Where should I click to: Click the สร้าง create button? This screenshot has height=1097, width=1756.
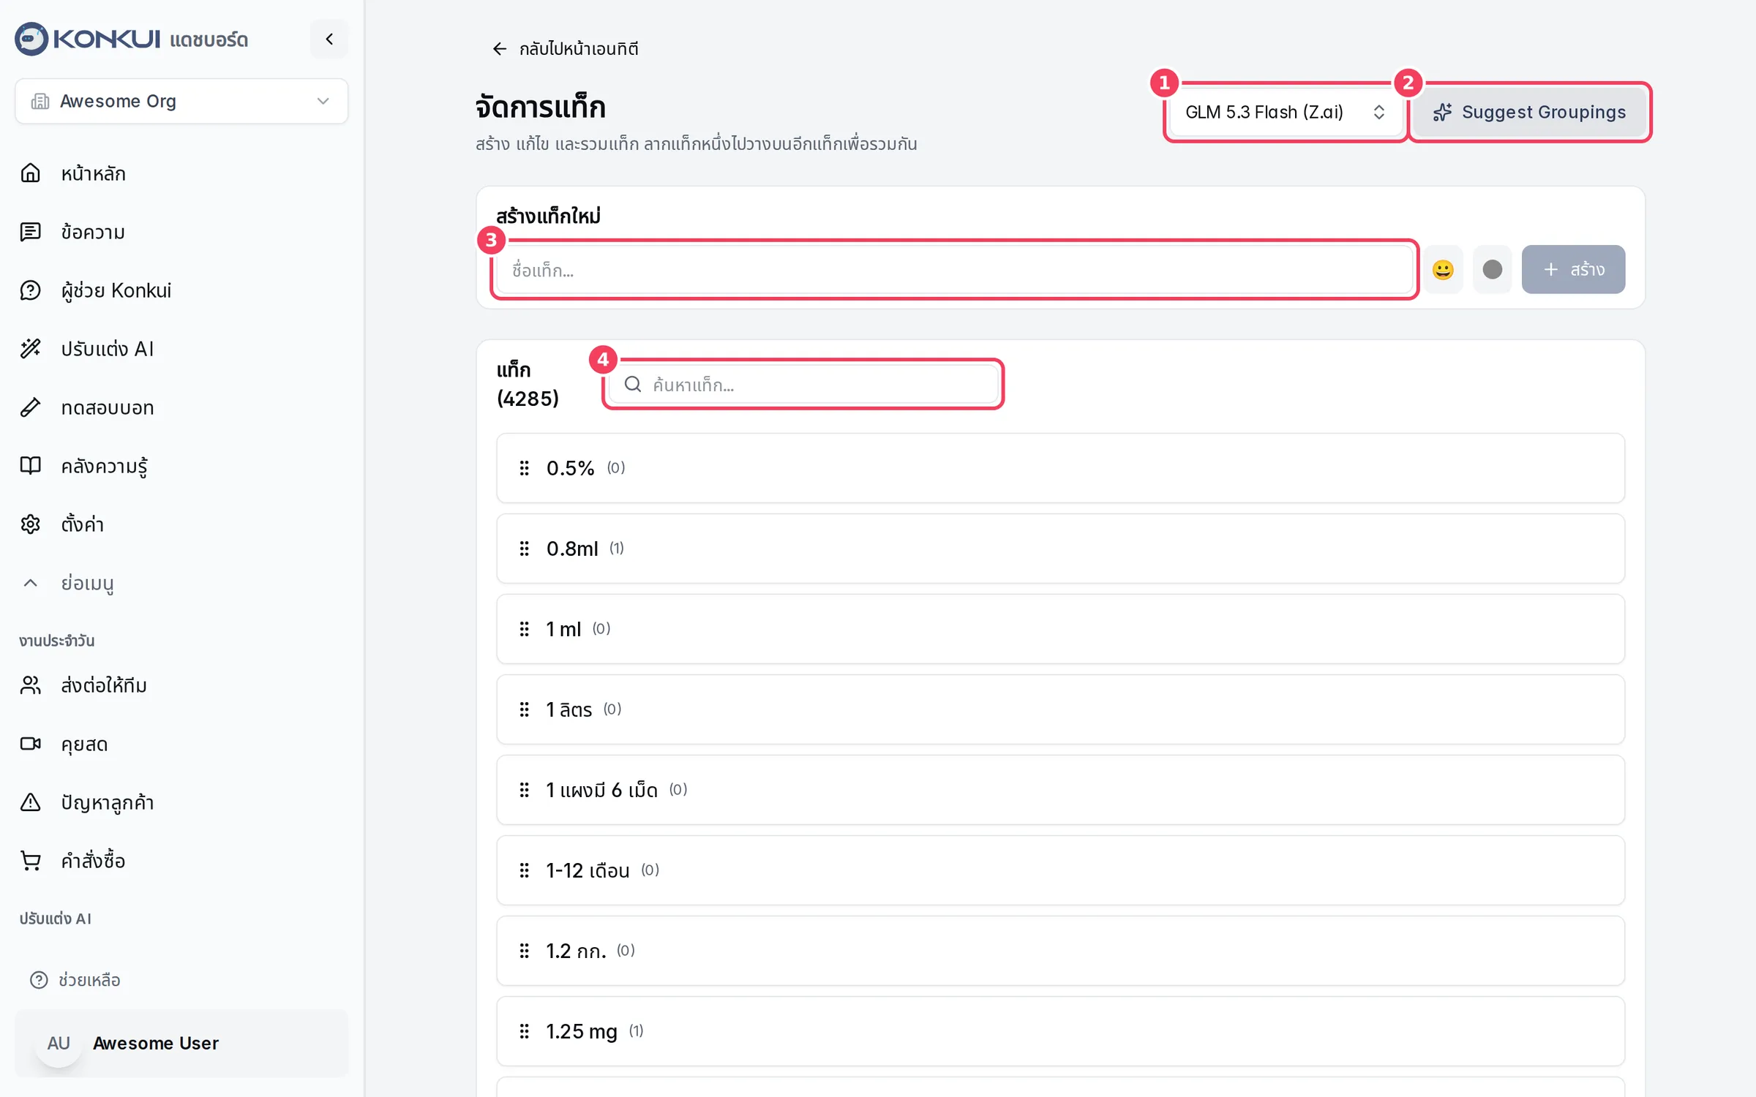tap(1573, 270)
